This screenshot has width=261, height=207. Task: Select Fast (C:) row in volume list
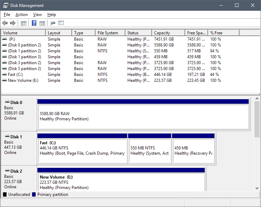15,75
